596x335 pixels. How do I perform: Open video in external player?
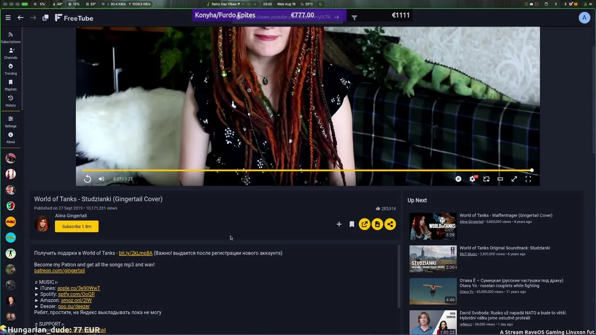coord(365,224)
